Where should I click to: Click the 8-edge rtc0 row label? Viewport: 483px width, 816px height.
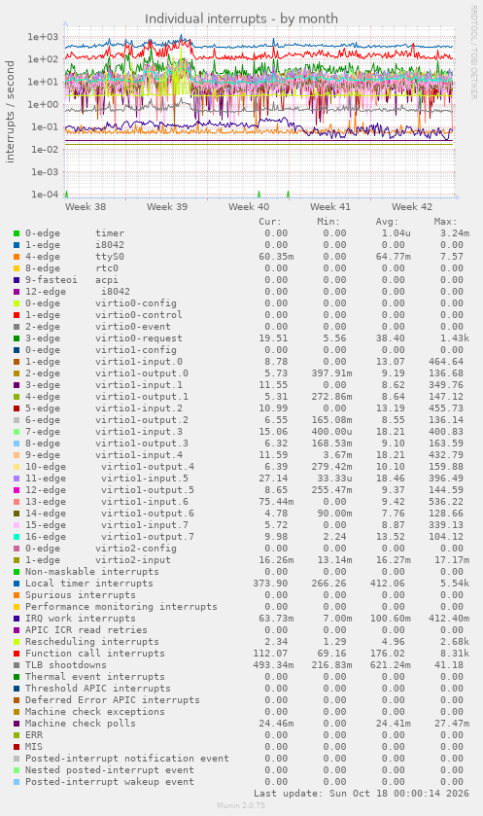coord(72,268)
